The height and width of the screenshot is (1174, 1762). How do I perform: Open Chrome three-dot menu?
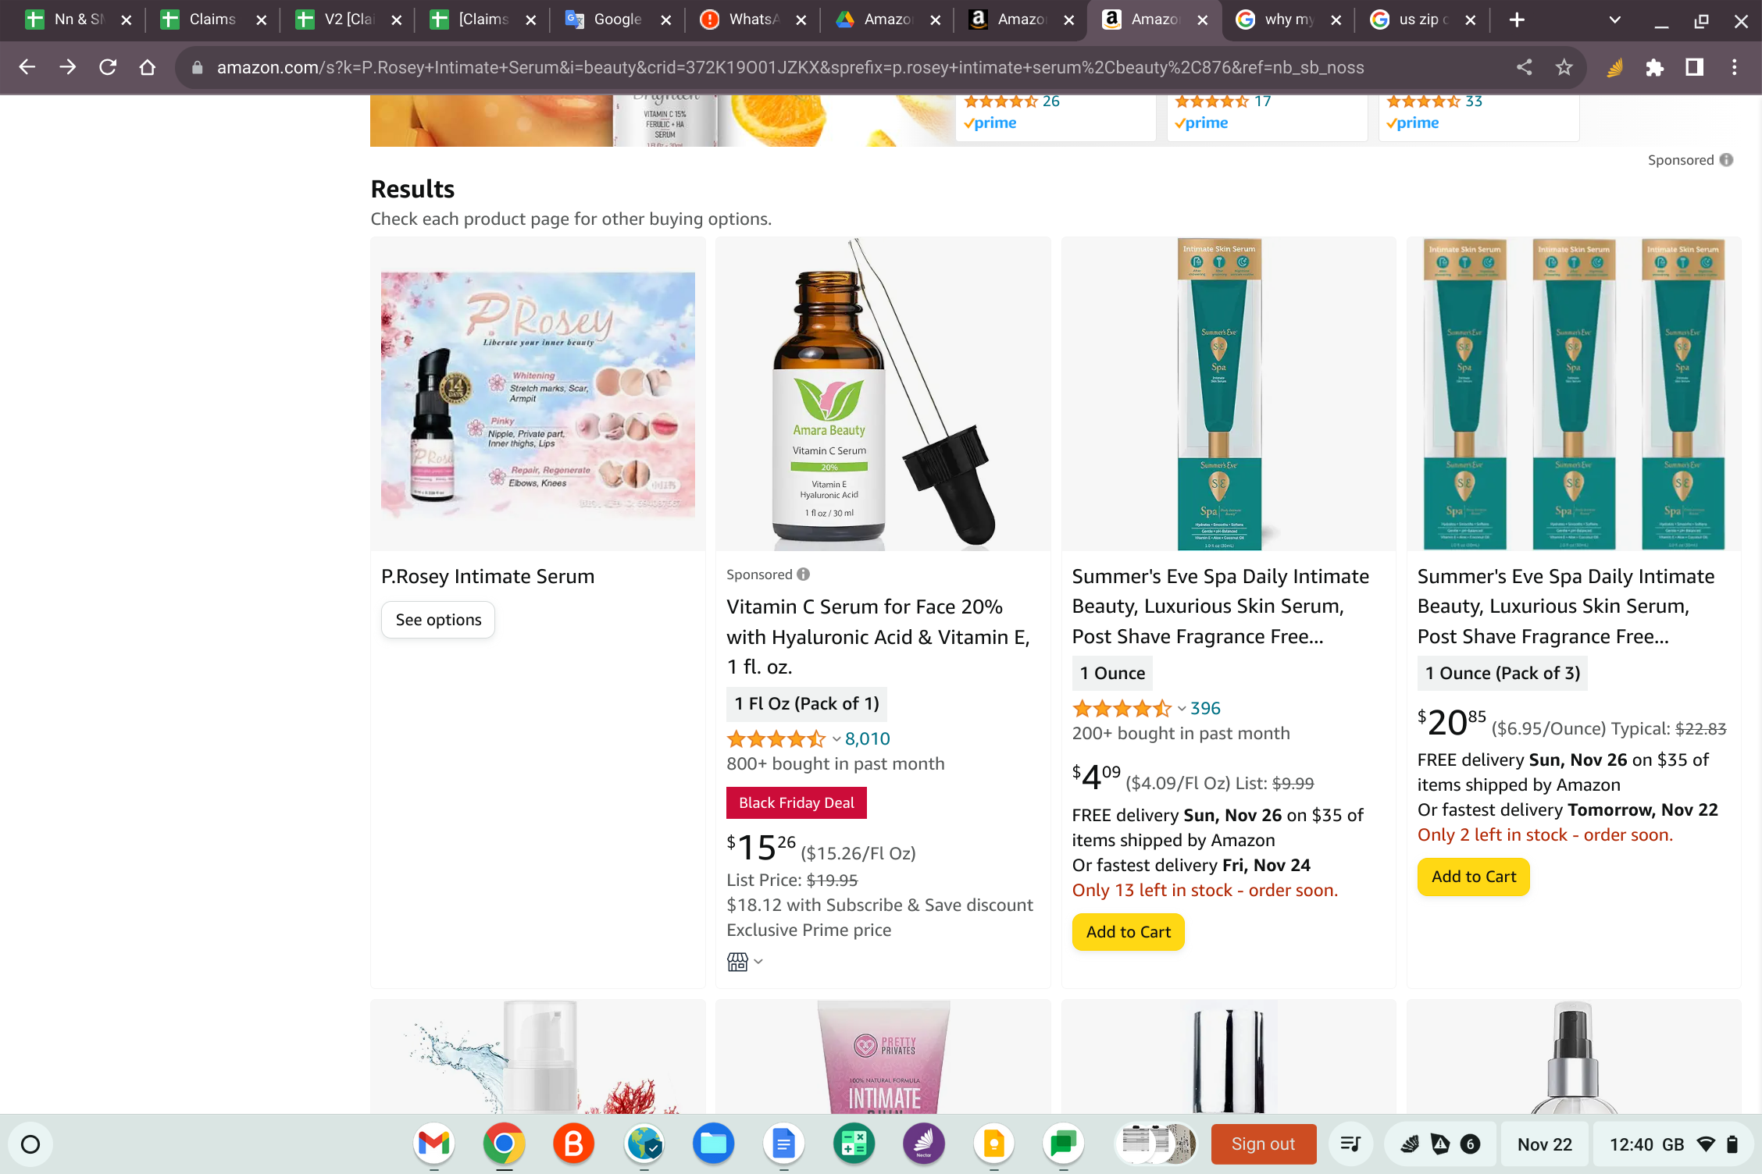coord(1734,67)
